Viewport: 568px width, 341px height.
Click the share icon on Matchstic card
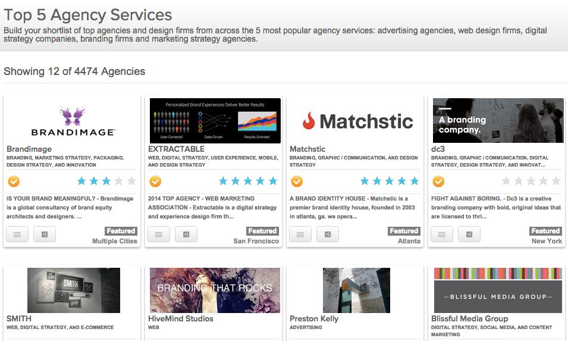[328, 234]
